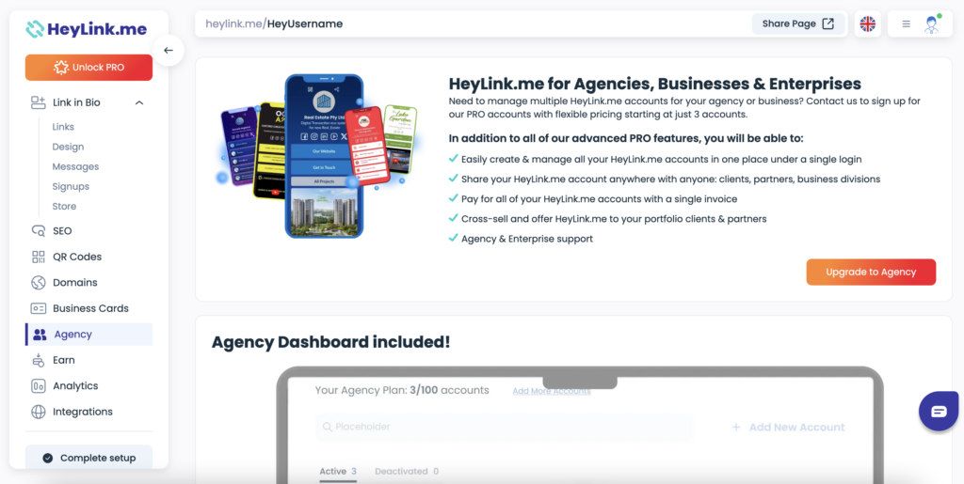The width and height of the screenshot is (964, 484).
Task: Click the Link in Bio icon
Action: (38, 102)
